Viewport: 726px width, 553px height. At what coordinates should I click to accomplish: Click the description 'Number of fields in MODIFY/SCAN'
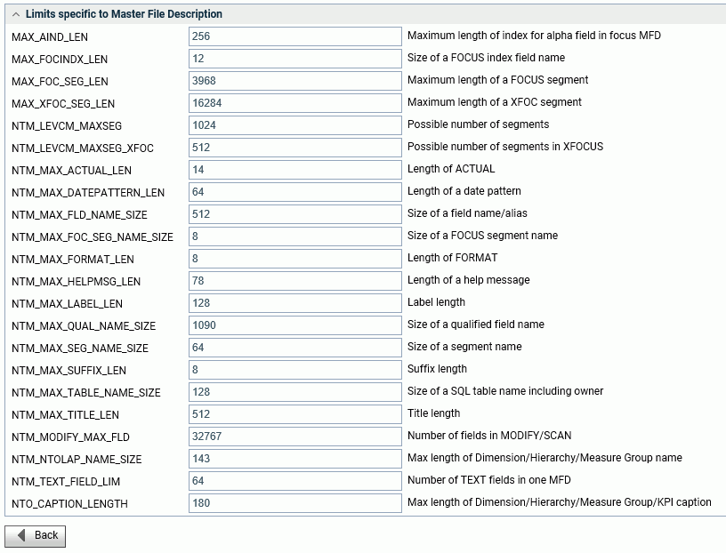coord(489,436)
